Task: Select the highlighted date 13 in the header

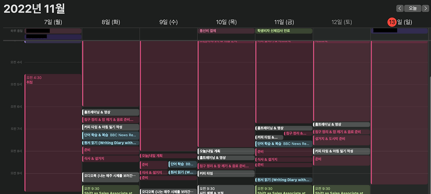Action: [392, 22]
